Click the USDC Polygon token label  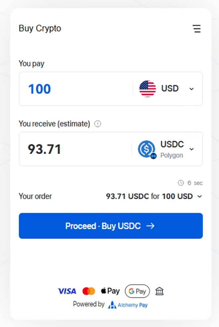coord(172,149)
